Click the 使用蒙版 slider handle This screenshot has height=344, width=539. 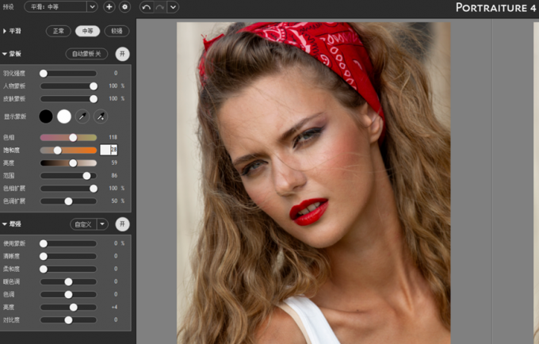click(x=44, y=243)
